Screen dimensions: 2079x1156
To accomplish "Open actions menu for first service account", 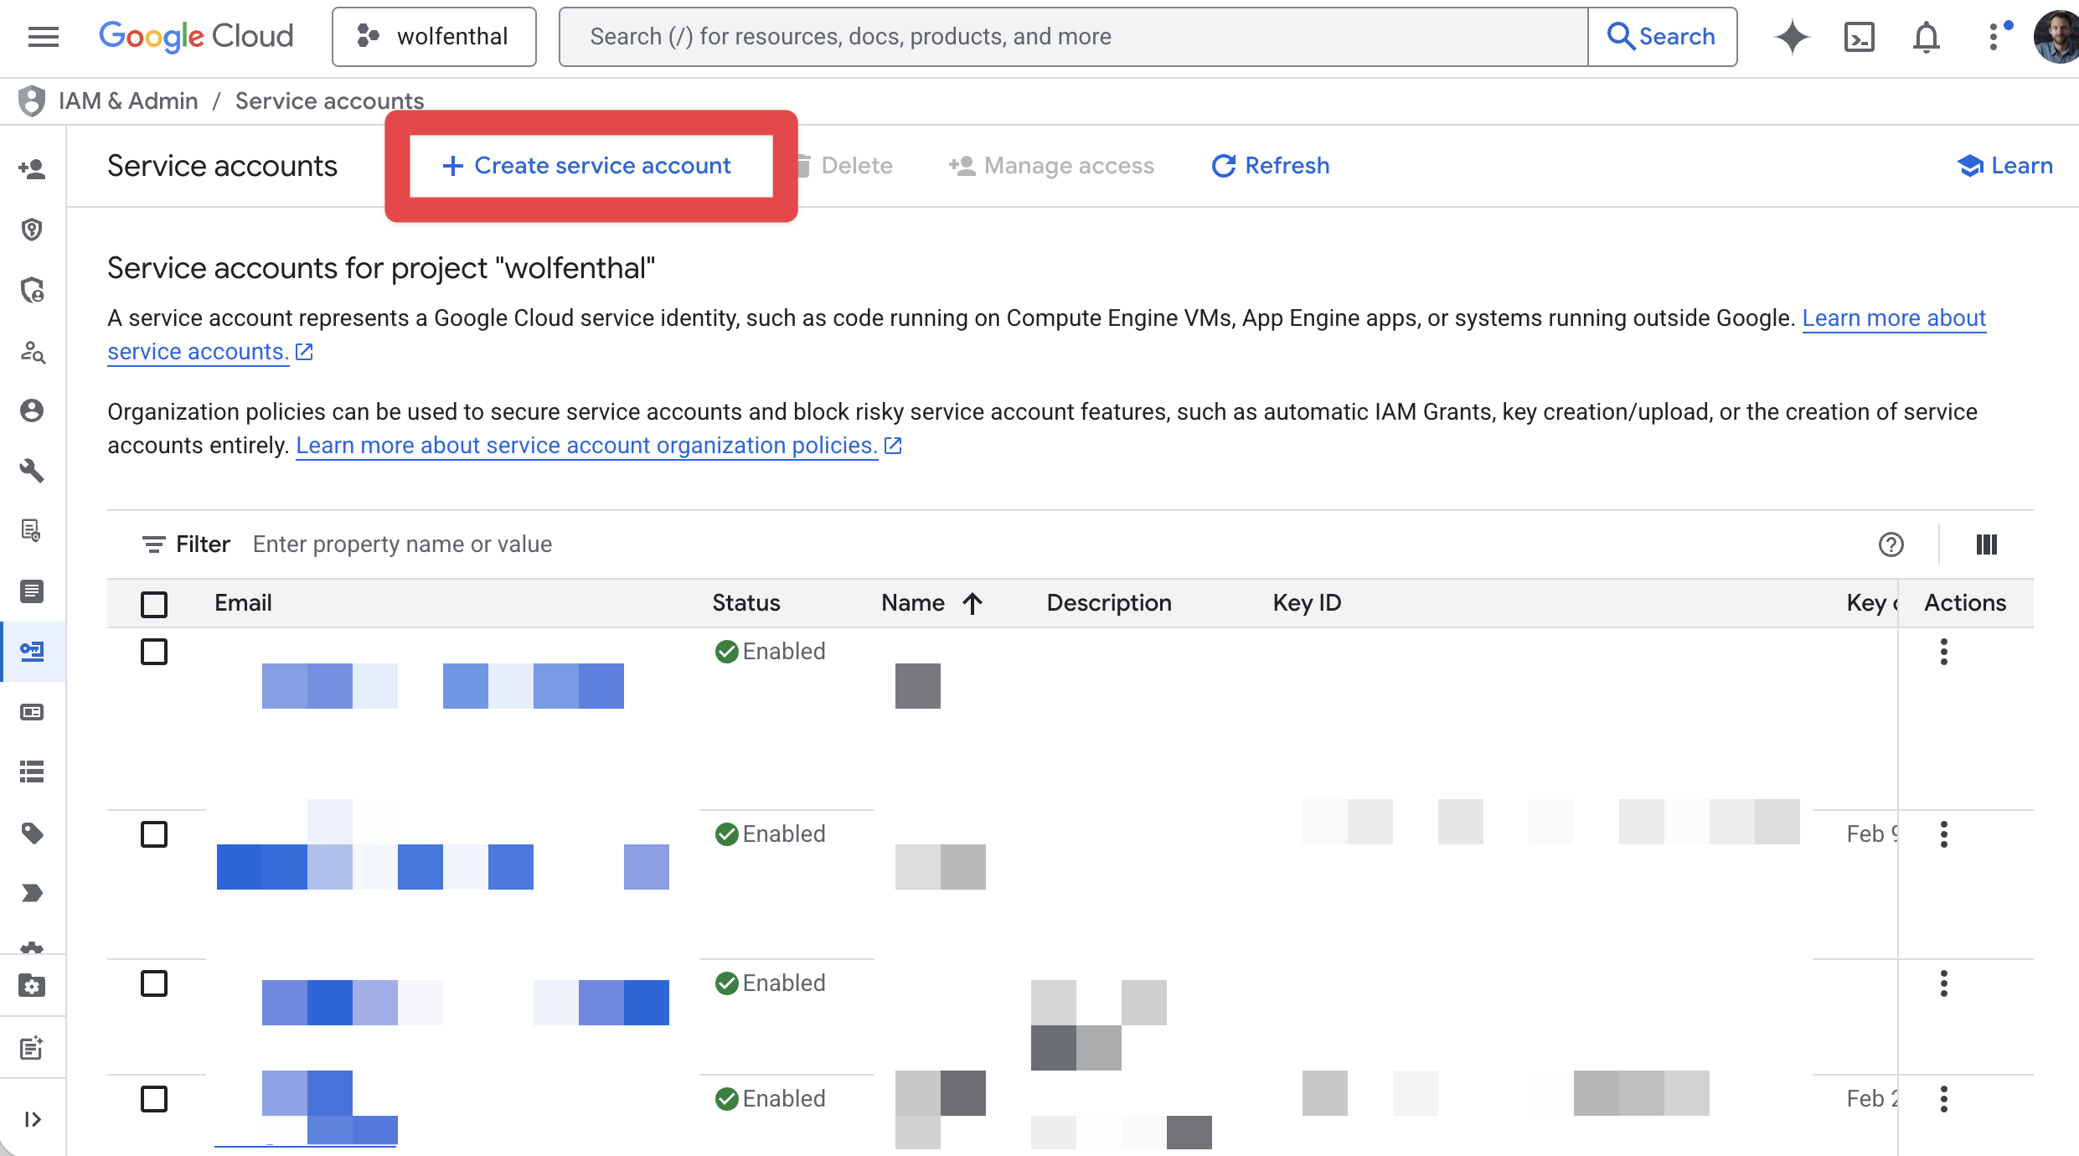I will click(1943, 652).
